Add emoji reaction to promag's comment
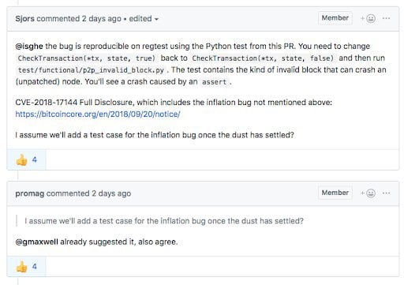Image resolution: width=404 pixels, height=285 pixels. [x=368, y=193]
